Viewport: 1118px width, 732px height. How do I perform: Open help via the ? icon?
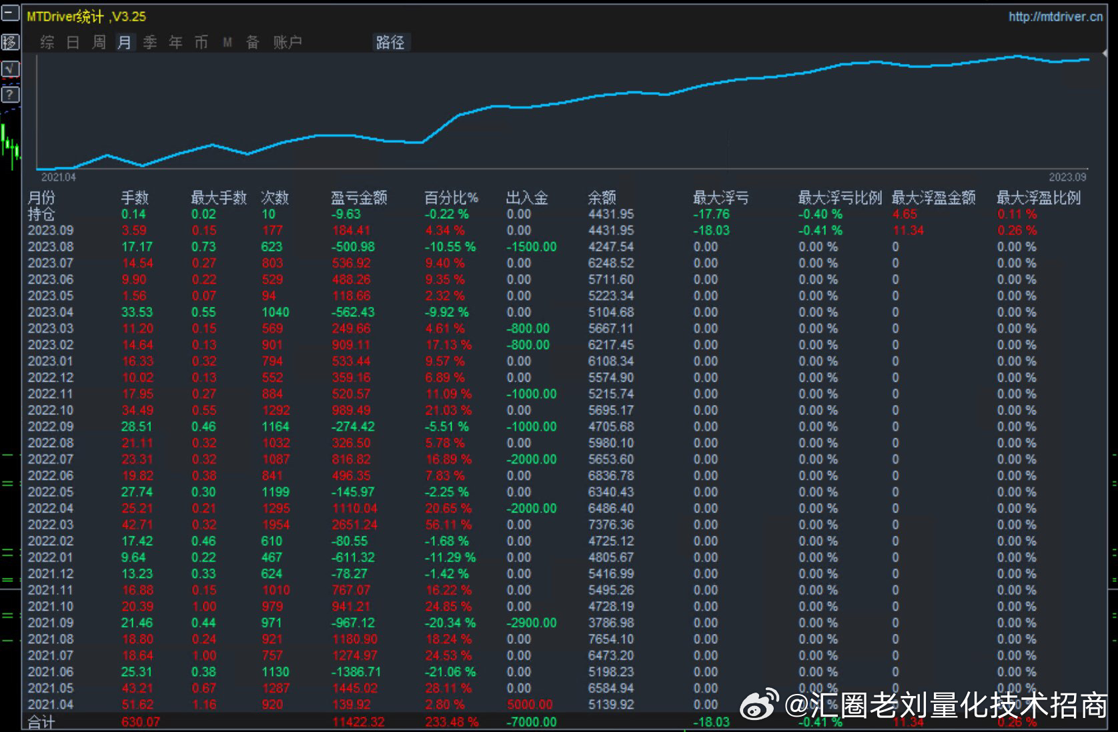coord(10,95)
